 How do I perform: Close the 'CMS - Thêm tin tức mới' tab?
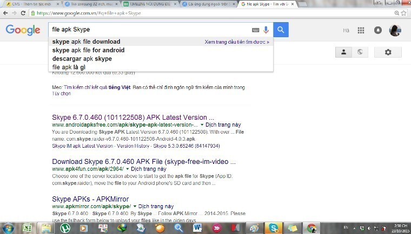coord(58,4)
